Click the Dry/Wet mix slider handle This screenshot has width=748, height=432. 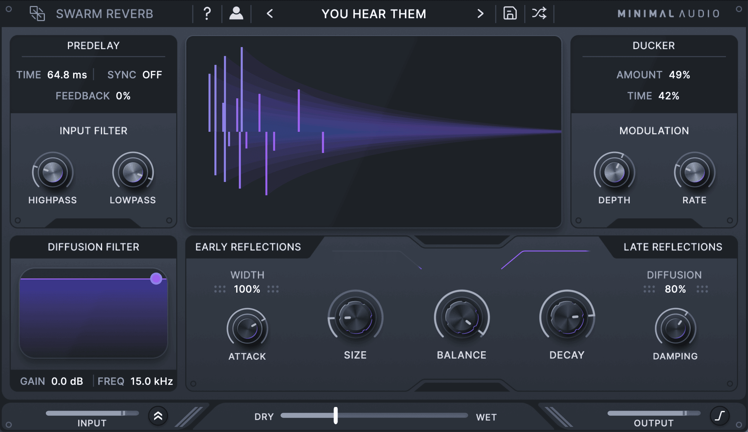(x=336, y=416)
